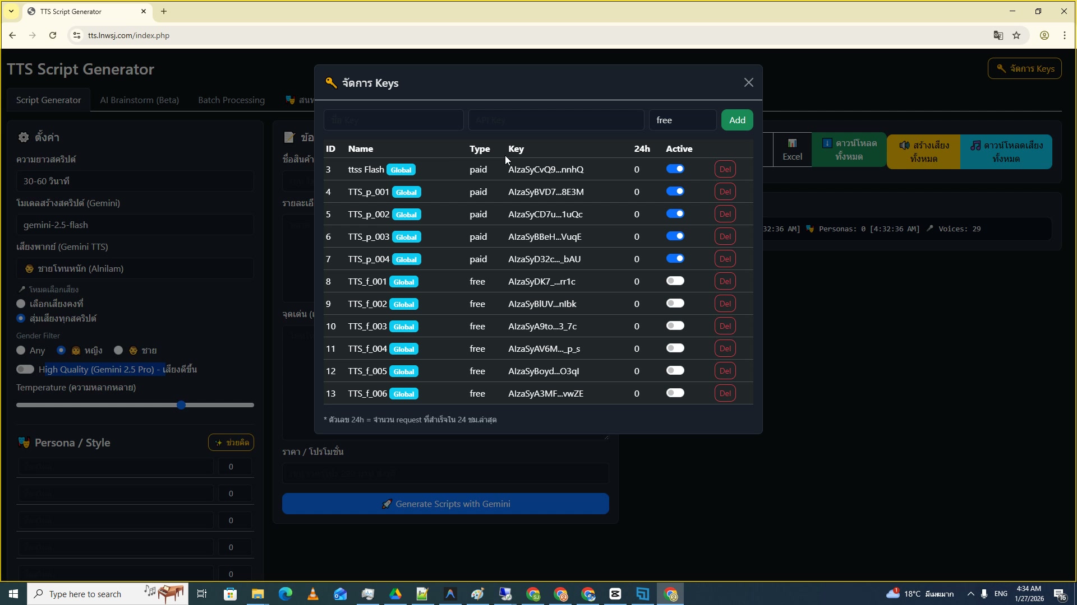Screen dimensions: 1077x605
Task: Delete the TTS_p_003 key with Del
Action: click(725, 236)
